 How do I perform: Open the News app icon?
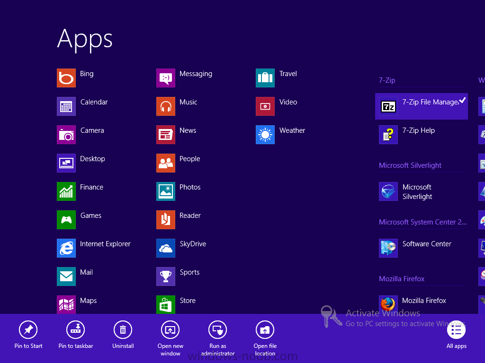166,135
